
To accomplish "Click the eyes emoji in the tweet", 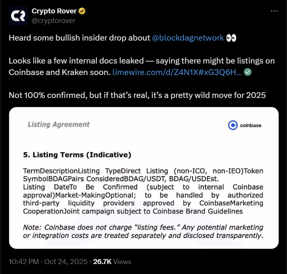I will [x=231, y=38].
